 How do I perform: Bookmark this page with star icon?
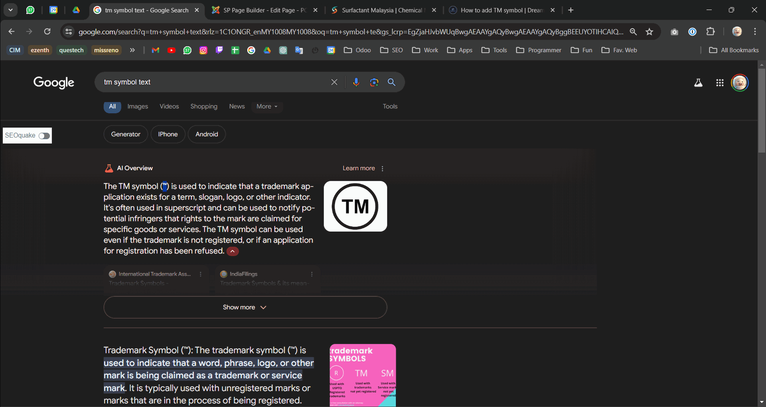pyautogui.click(x=650, y=32)
